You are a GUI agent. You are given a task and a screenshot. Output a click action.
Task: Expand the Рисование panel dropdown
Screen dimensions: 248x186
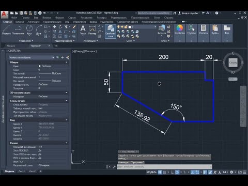[26, 41]
